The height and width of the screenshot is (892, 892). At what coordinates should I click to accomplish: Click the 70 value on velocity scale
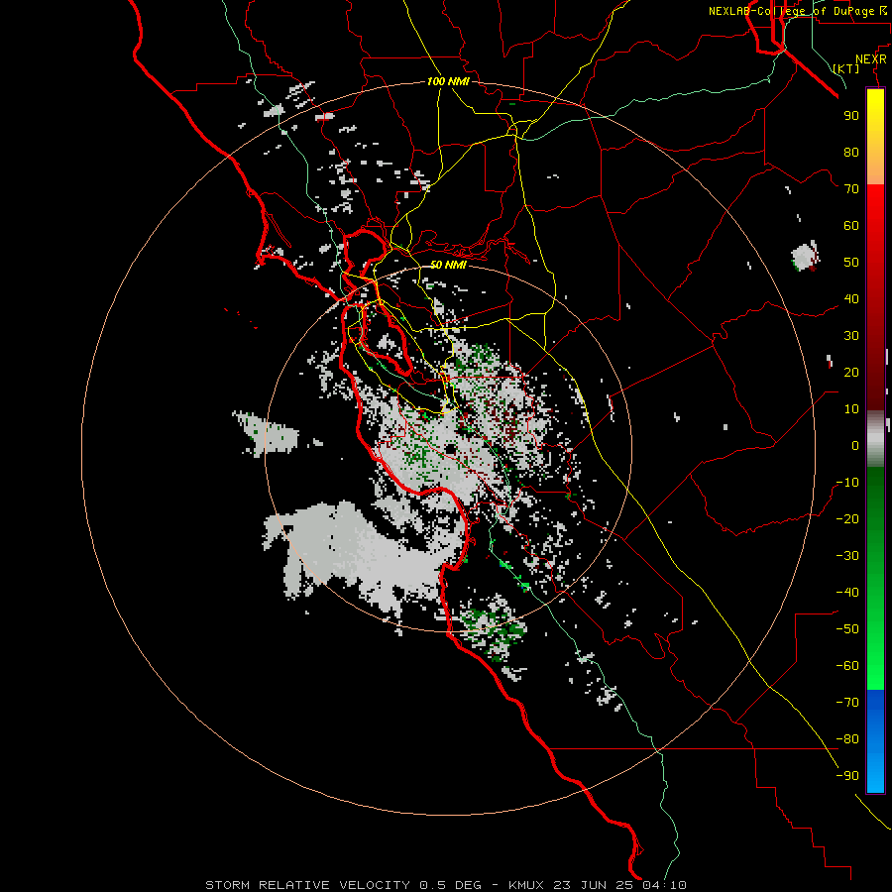[x=851, y=189]
